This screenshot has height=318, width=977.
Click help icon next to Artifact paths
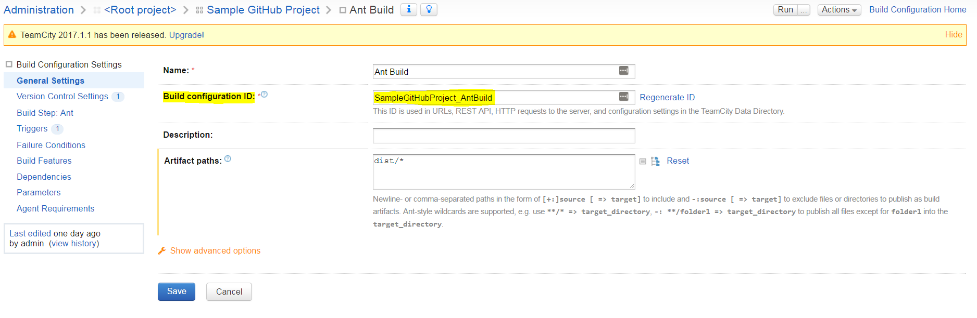(x=228, y=159)
